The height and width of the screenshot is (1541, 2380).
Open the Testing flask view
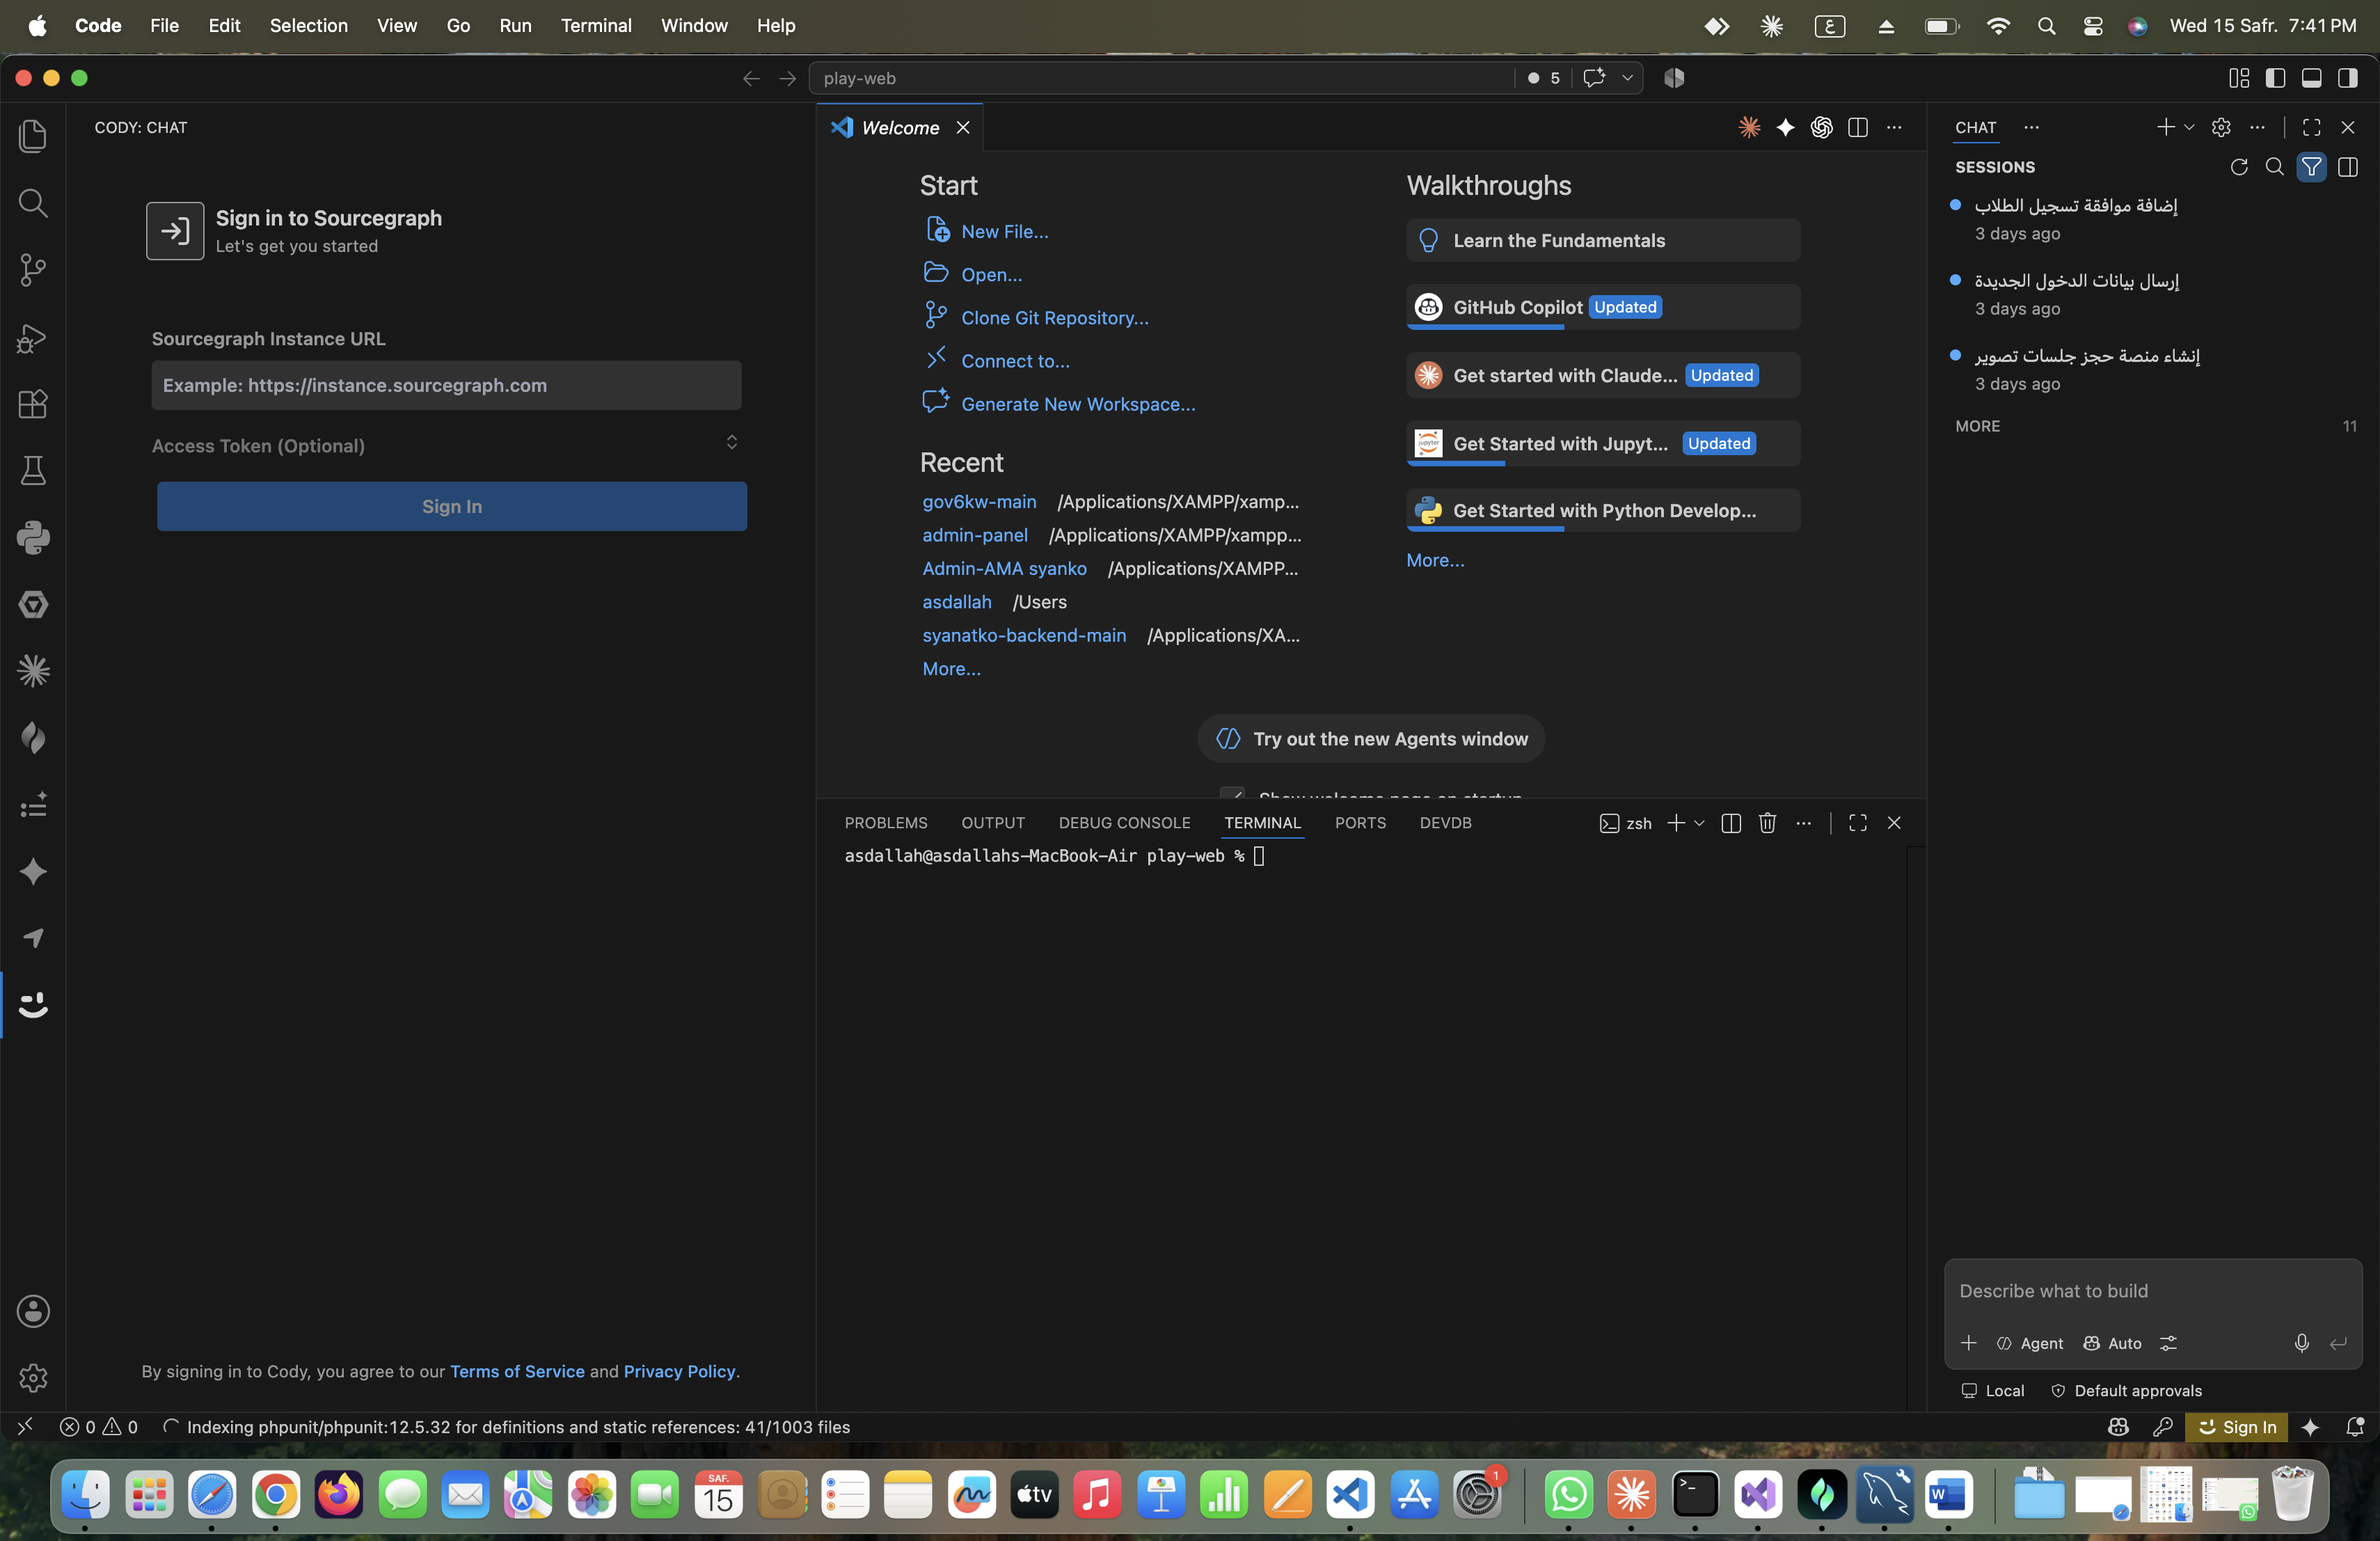(33, 471)
